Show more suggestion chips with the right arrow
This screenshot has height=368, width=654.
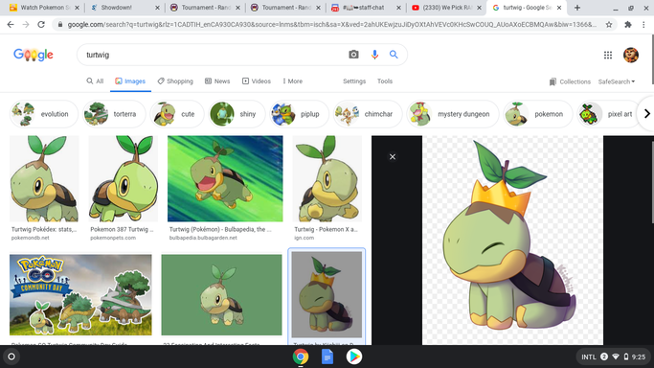coord(647,113)
